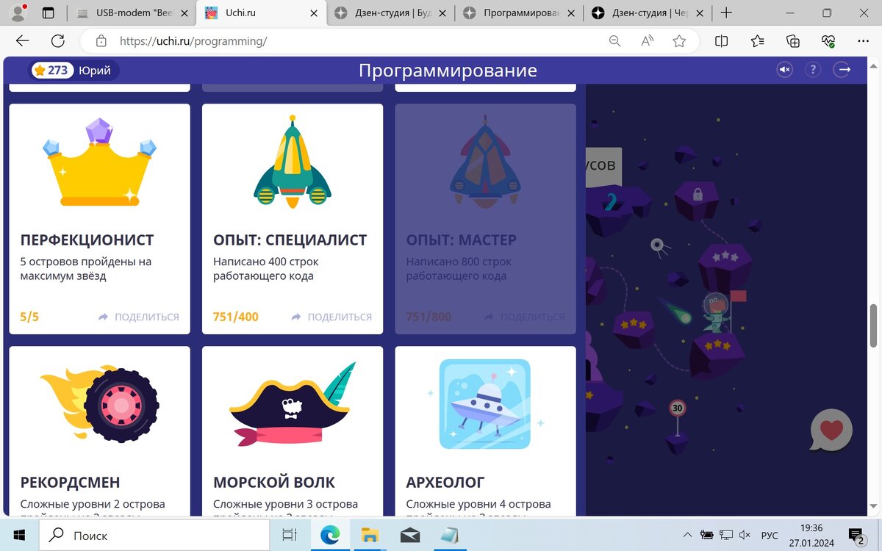Click the Морской волк pirate hat icon
882x551 pixels.
coord(293,404)
